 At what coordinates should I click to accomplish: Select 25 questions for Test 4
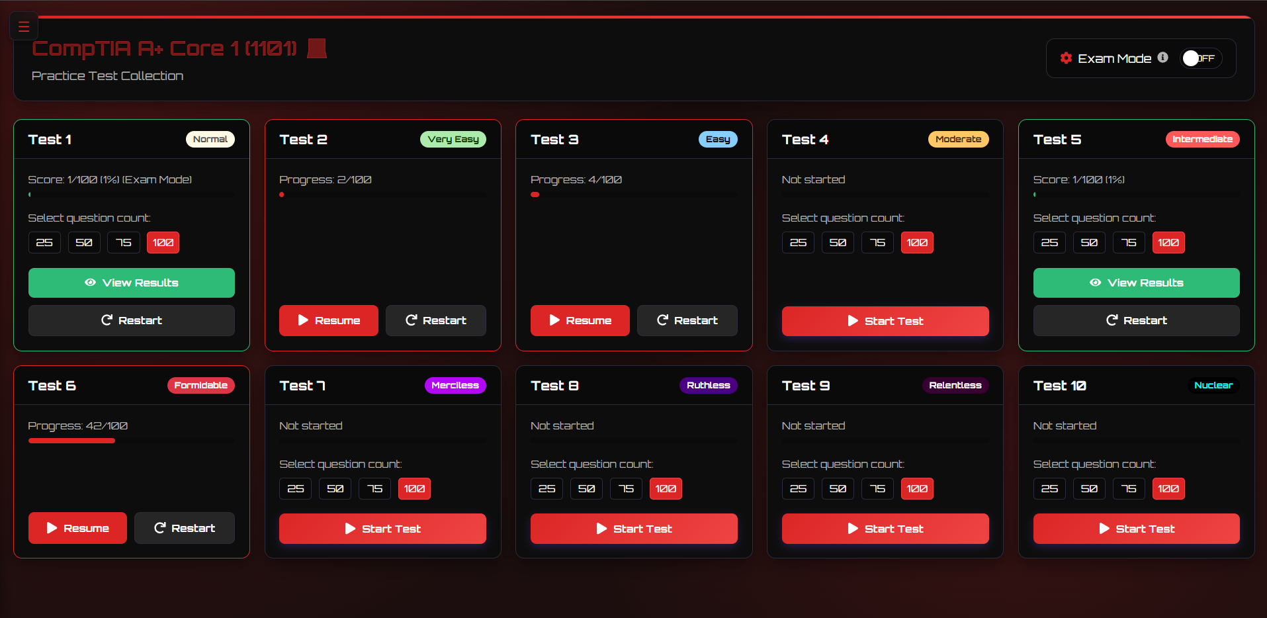coord(798,243)
